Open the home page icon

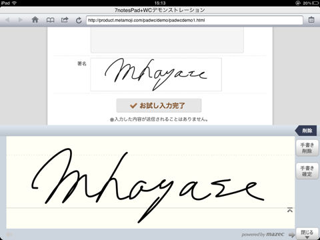[35, 20]
